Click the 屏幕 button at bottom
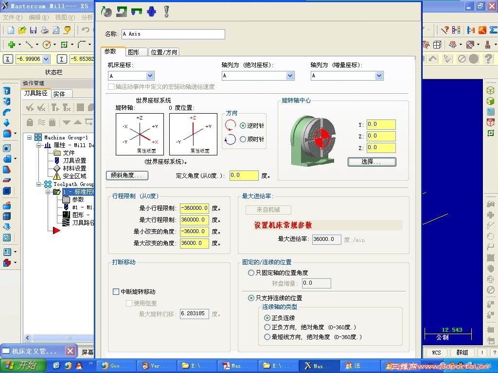The height and width of the screenshot is (373, 498). click(87, 353)
